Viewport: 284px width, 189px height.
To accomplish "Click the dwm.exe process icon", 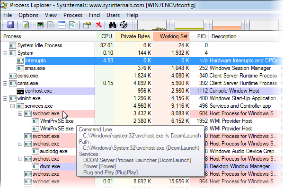I will point(35,167).
